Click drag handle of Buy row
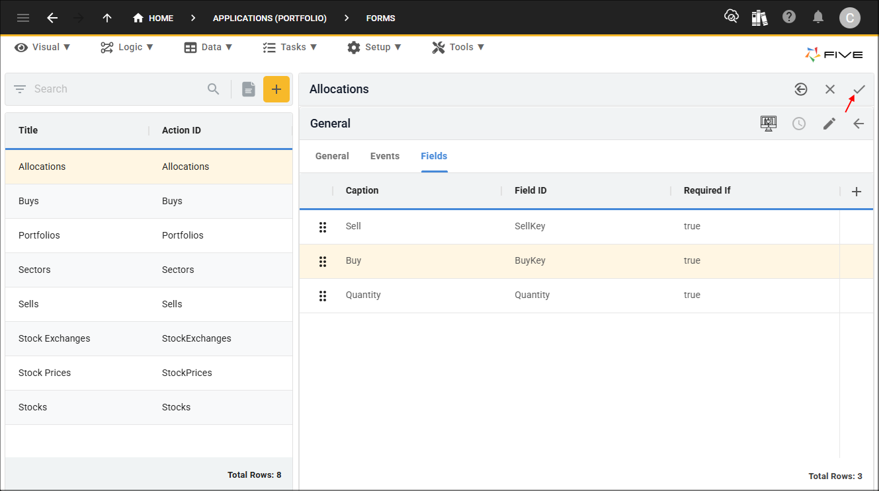 point(323,261)
